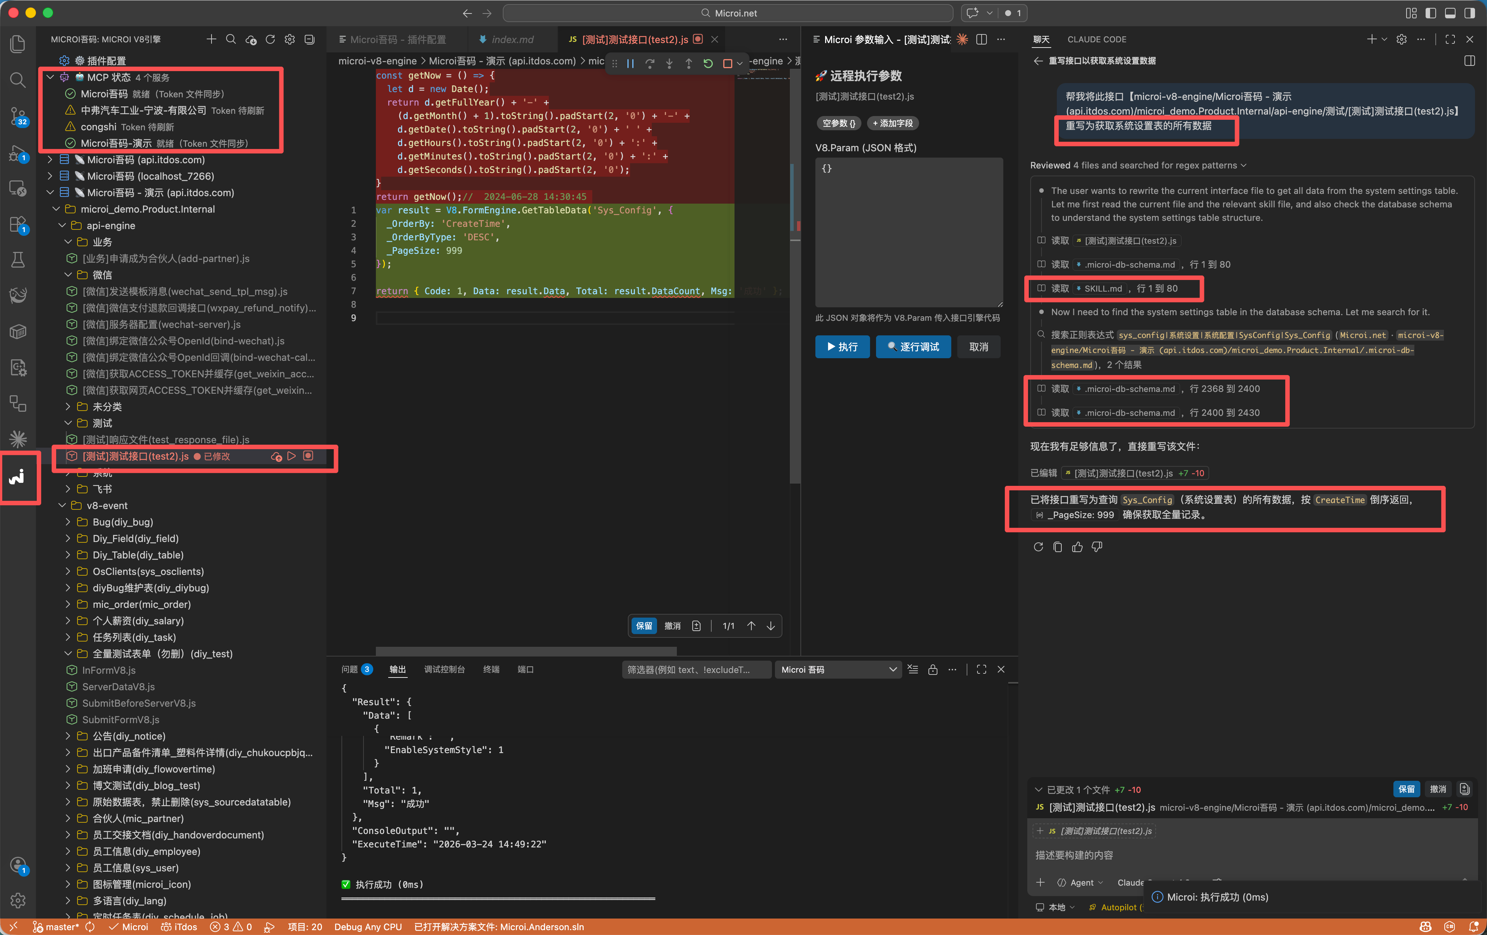Click thumbs up on the chat response
This screenshot has width=1487, height=935.
1077,546
